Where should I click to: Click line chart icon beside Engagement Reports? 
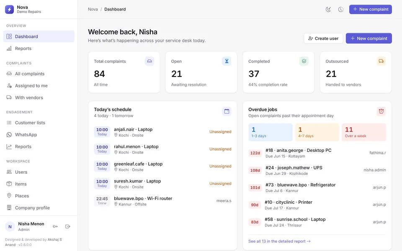[9, 146]
